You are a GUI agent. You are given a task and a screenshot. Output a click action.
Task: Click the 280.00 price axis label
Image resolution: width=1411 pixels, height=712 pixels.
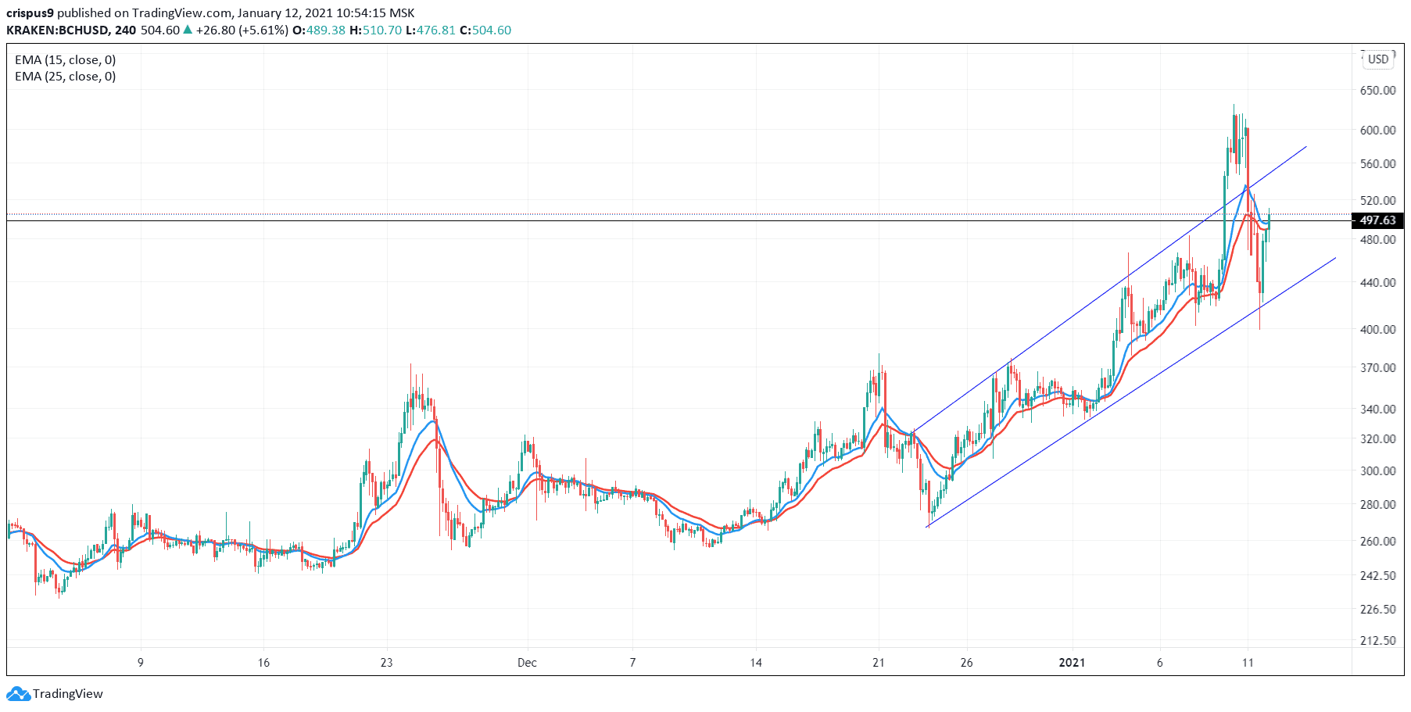pyautogui.click(x=1377, y=505)
